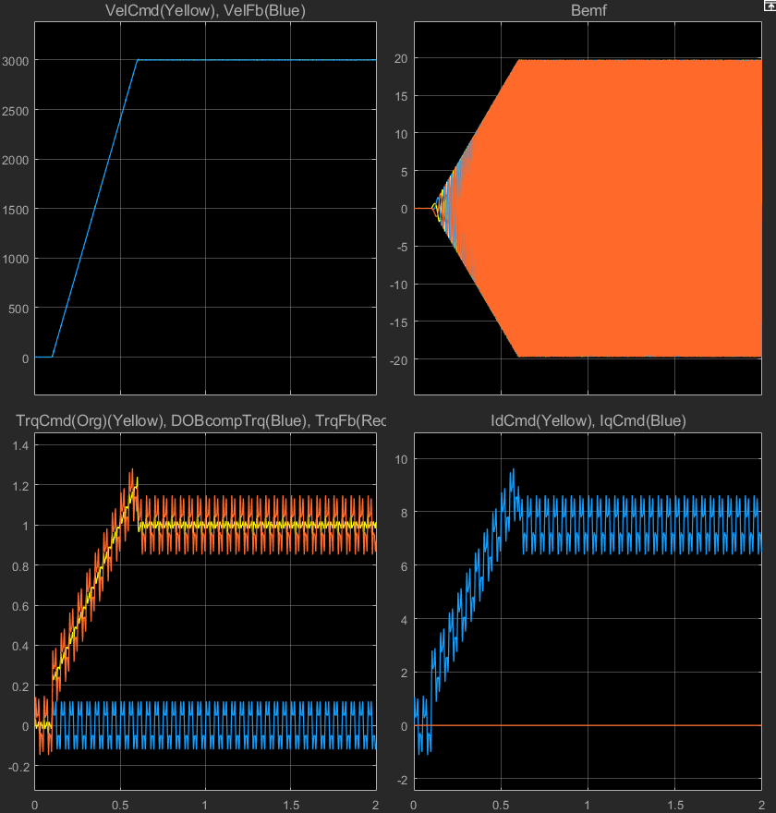The height and width of the screenshot is (813, 776).
Task: Click the 3000 y-axis label on velocity plot
Action: click(x=15, y=61)
